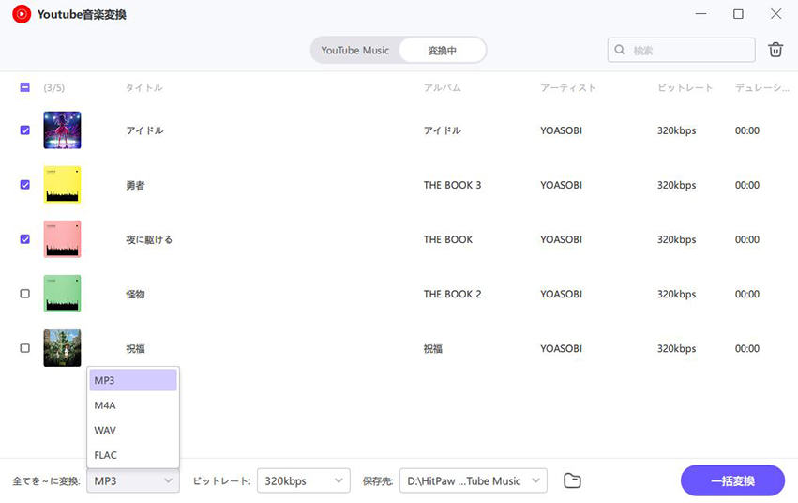Open the save location dropdown
This screenshot has width=798, height=503.
[474, 480]
